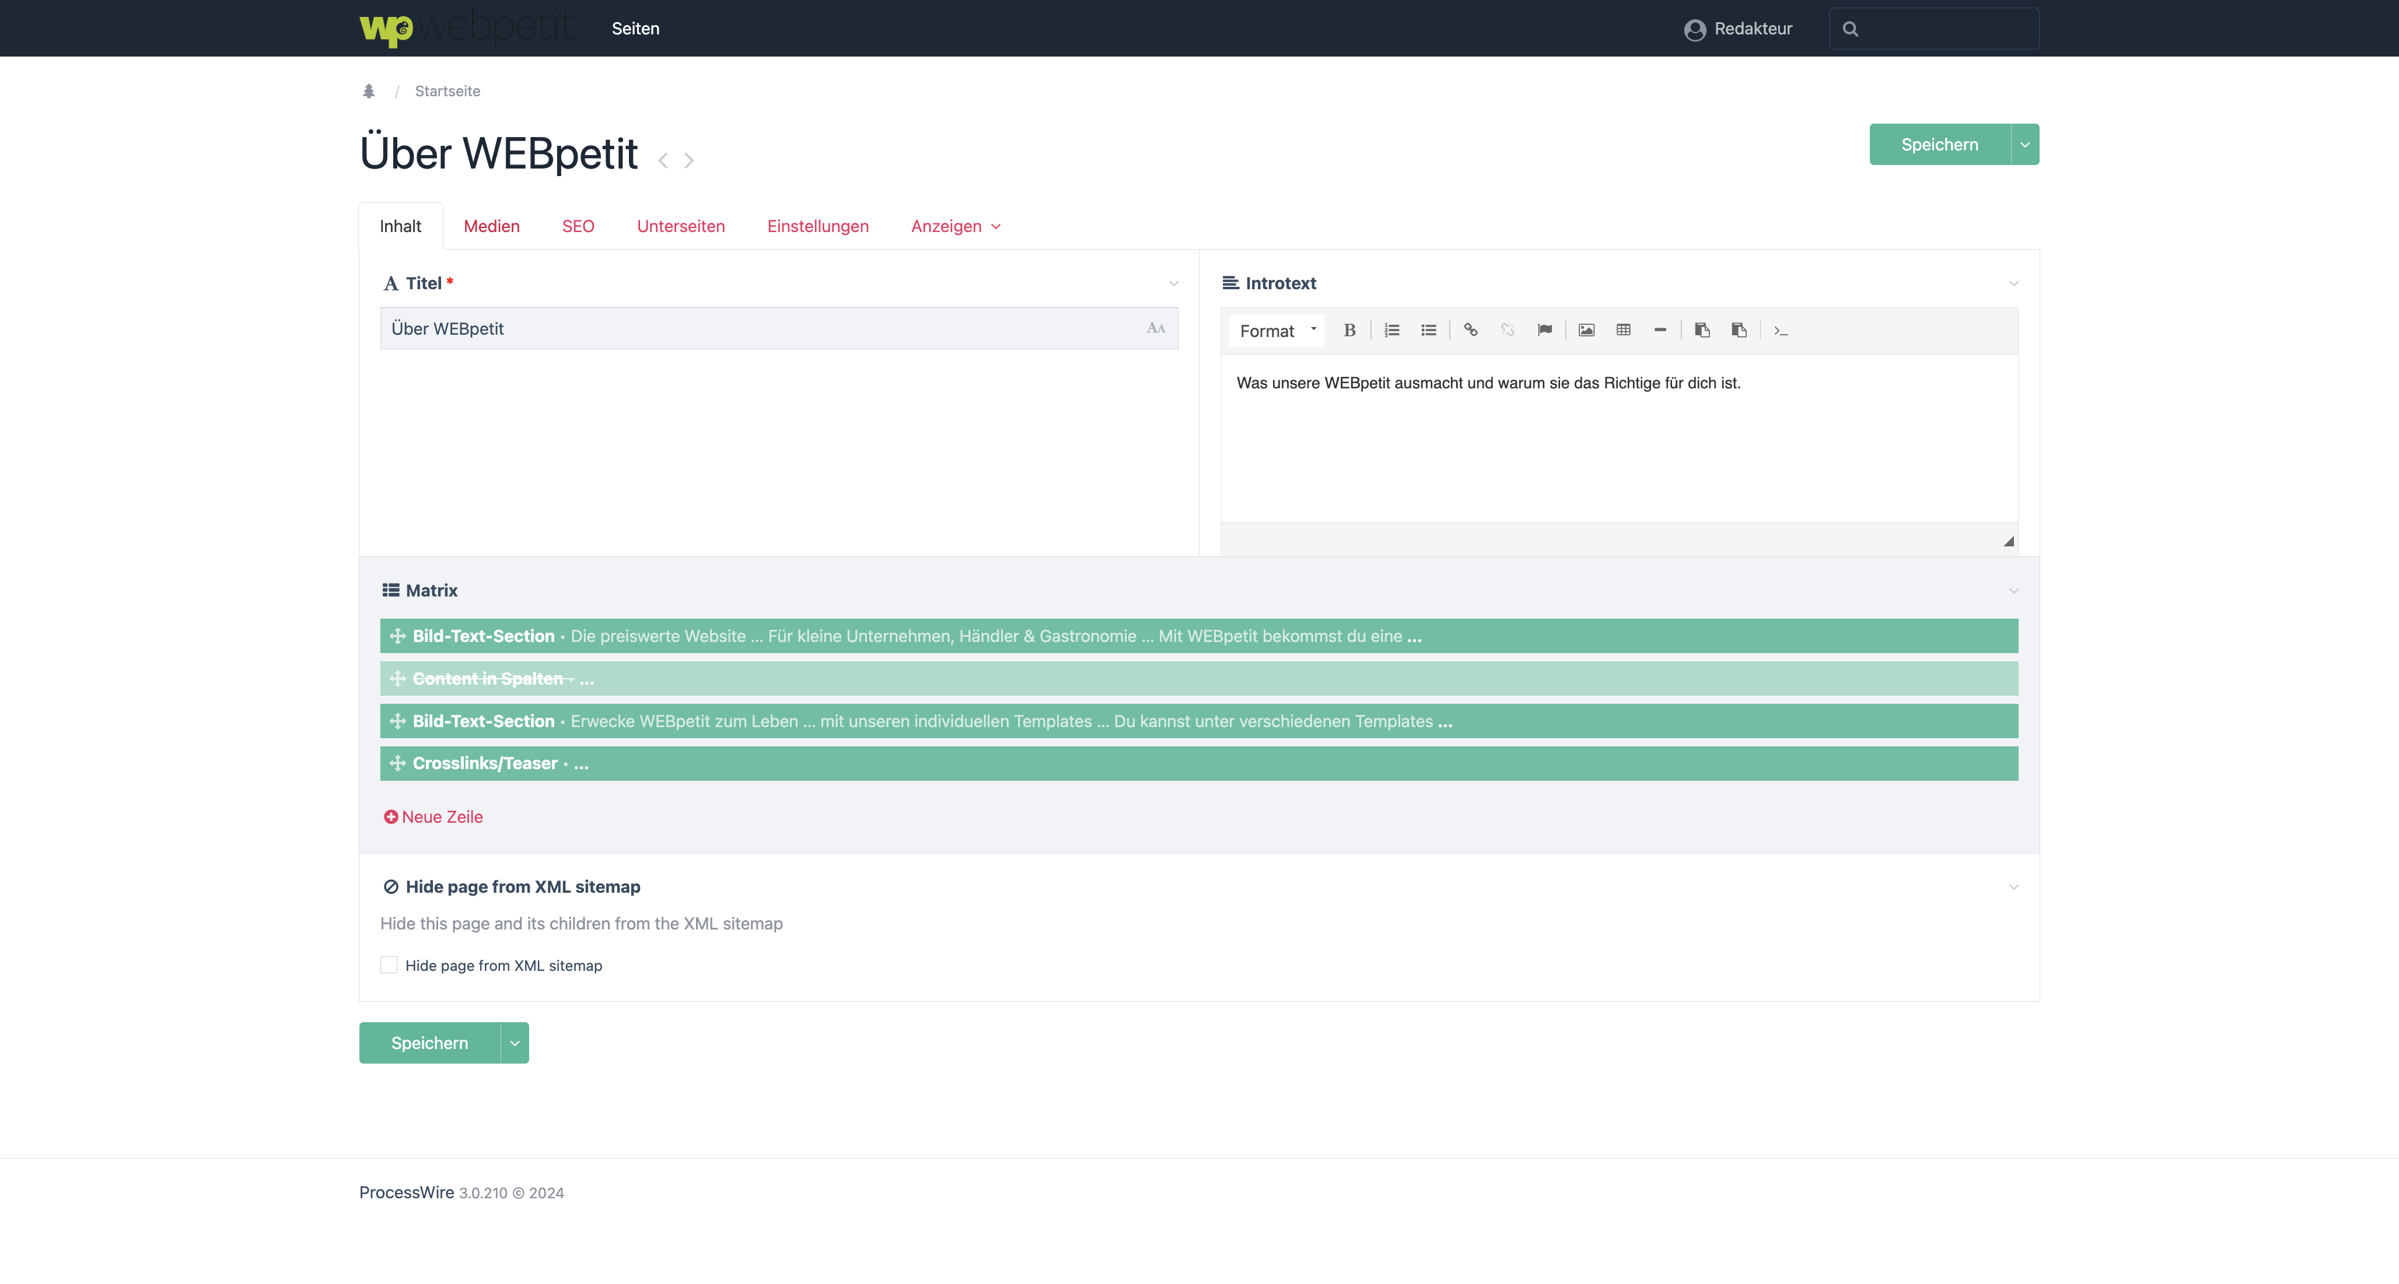This screenshot has width=2399, height=1284.
Task: Open the Redakteur user profile icon
Action: (x=1694, y=30)
